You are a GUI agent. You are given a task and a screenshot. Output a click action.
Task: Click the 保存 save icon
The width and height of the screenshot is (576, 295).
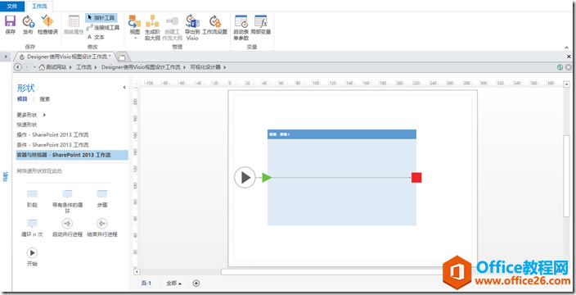[10, 25]
